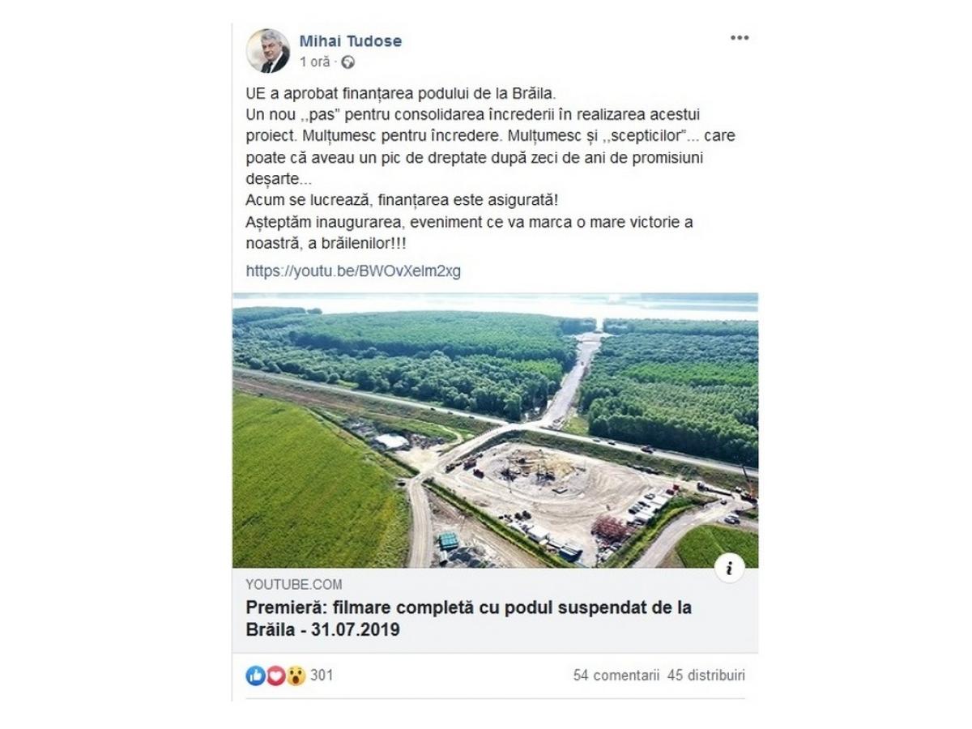This screenshot has height=729, width=972.
Task: Open Mihai Tudose profile name link
Action: coord(351,41)
